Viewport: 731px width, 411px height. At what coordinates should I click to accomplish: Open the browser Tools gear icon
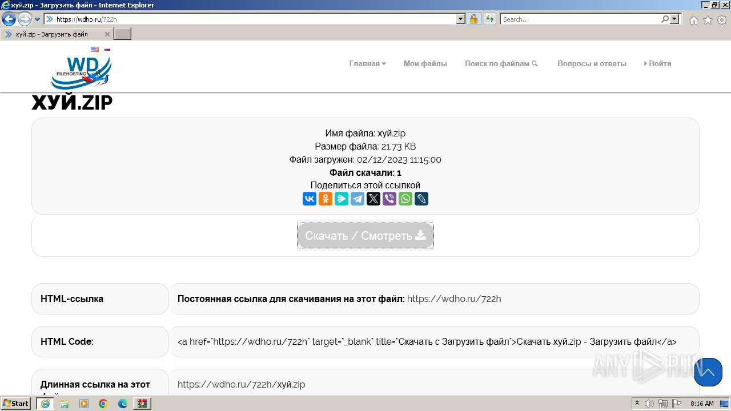point(722,20)
